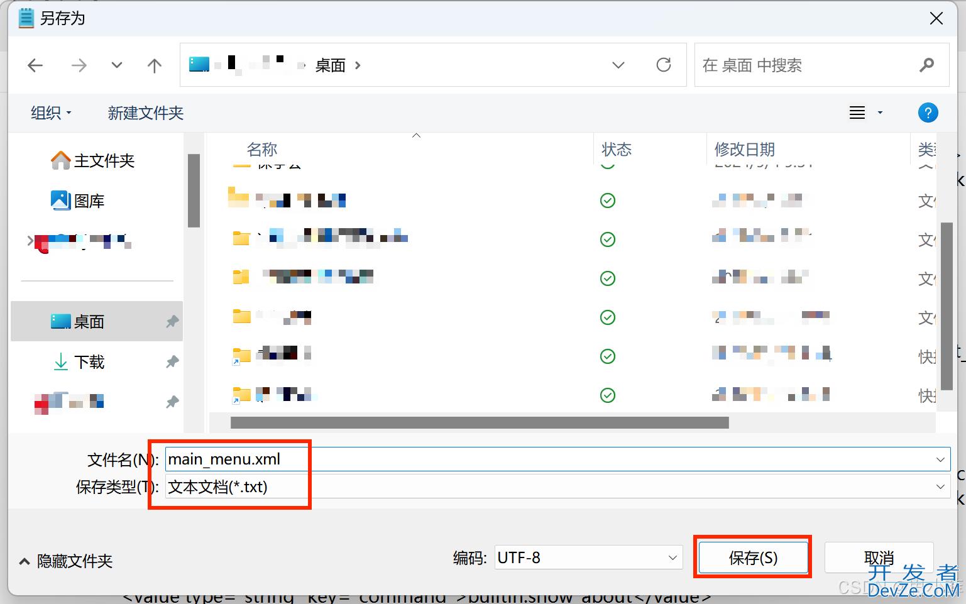
Task: Click the navigation pane vertical scrollbar
Action: [x=194, y=190]
